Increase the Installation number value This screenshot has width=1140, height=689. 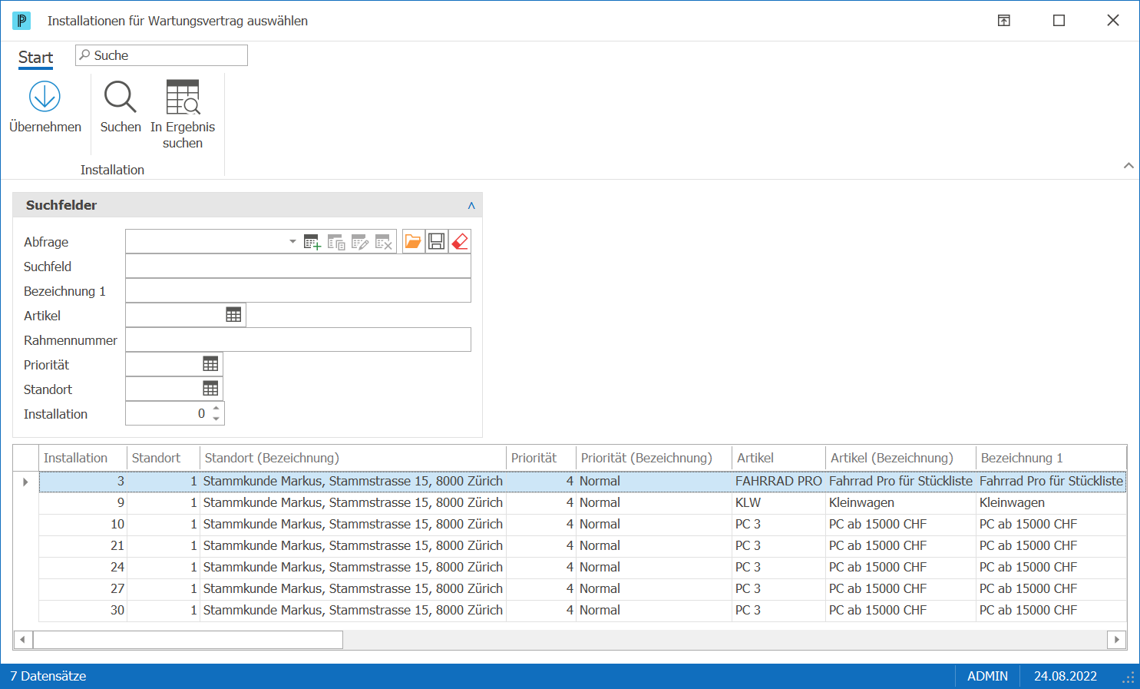216,409
